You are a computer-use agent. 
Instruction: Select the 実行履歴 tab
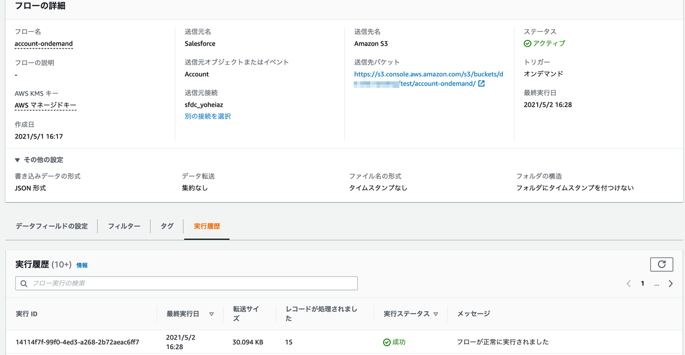(207, 226)
